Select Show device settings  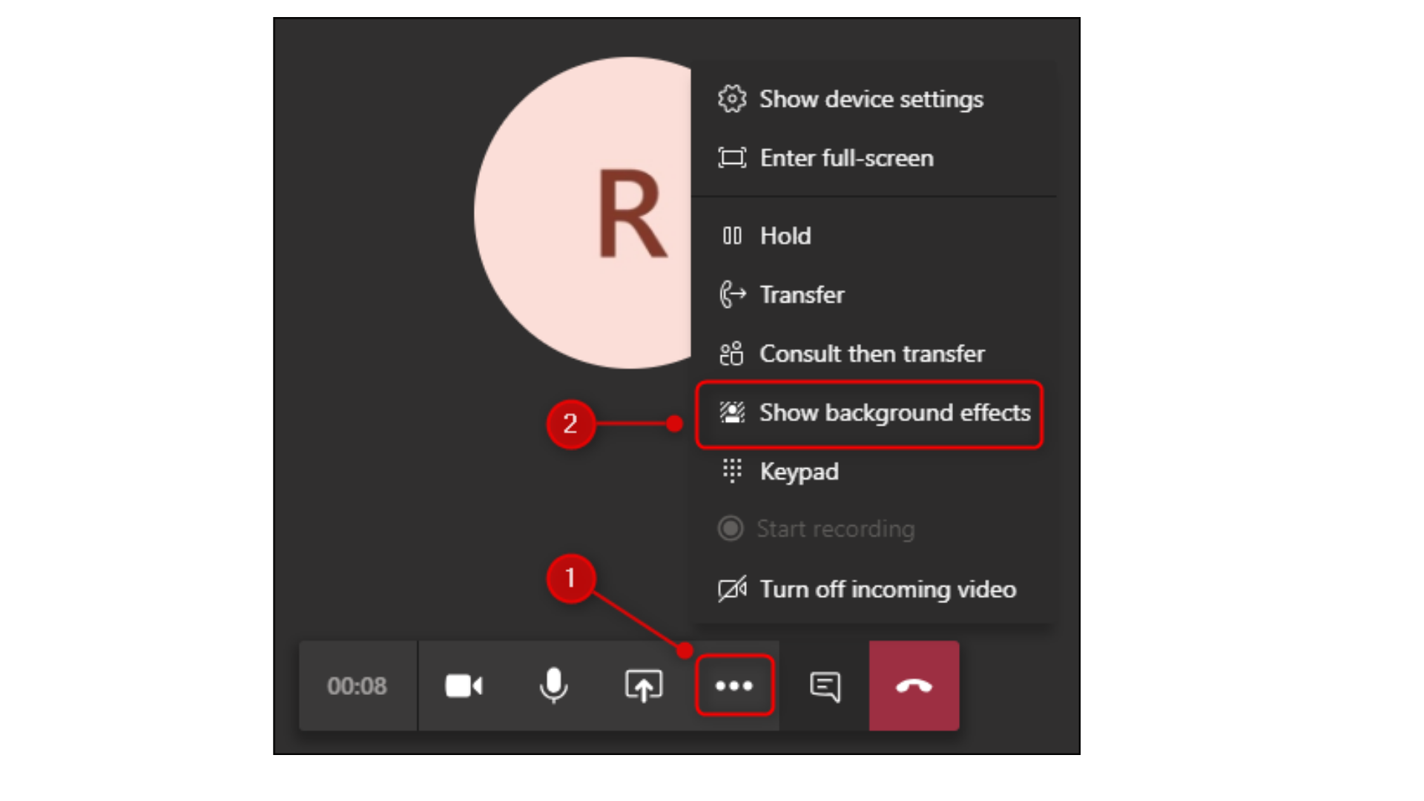point(871,99)
